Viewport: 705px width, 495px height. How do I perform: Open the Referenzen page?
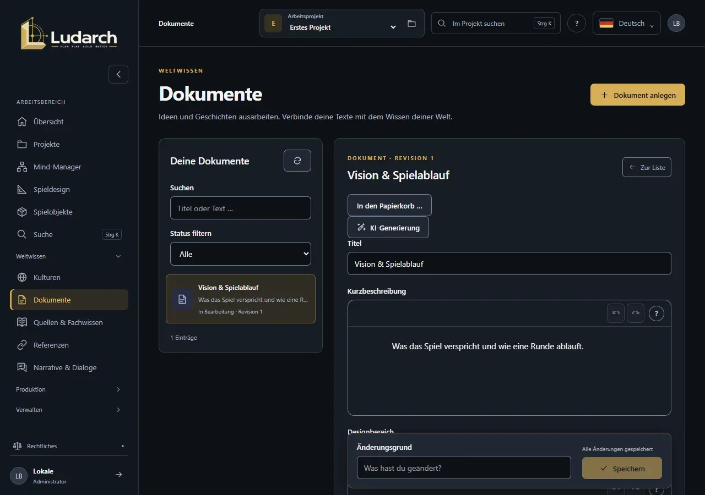69,345
